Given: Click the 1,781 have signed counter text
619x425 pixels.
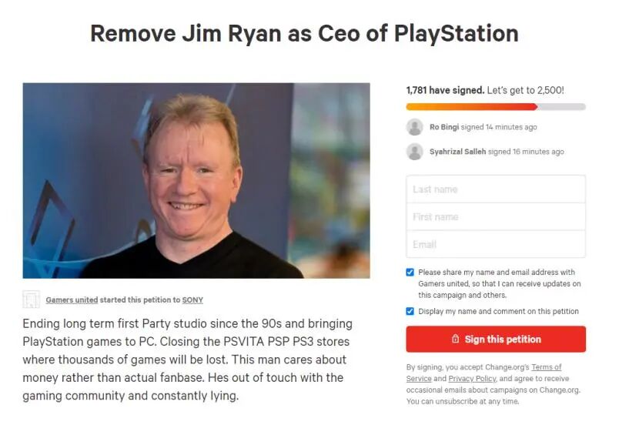Looking at the screenshot, I should pos(445,90).
